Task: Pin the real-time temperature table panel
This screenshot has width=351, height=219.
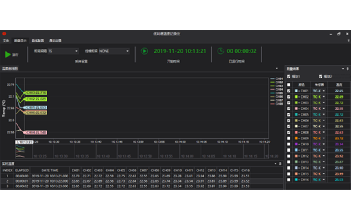Action: (281, 163)
